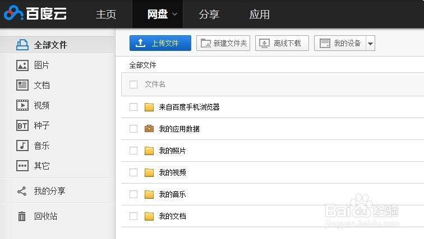Image resolution: width=424 pixels, height=239 pixels.
Task: Tick the select-all checkbox beside 文件名
Action: pyautogui.click(x=133, y=85)
